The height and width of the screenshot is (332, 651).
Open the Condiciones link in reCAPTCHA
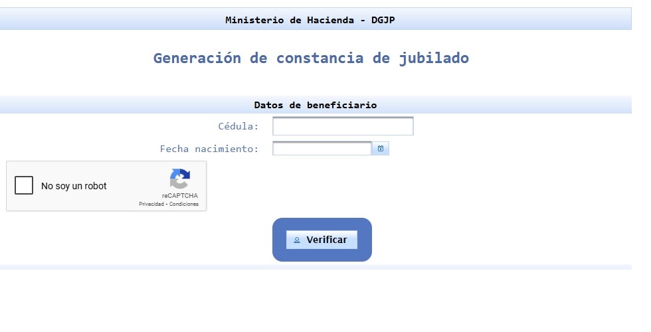coord(184,205)
